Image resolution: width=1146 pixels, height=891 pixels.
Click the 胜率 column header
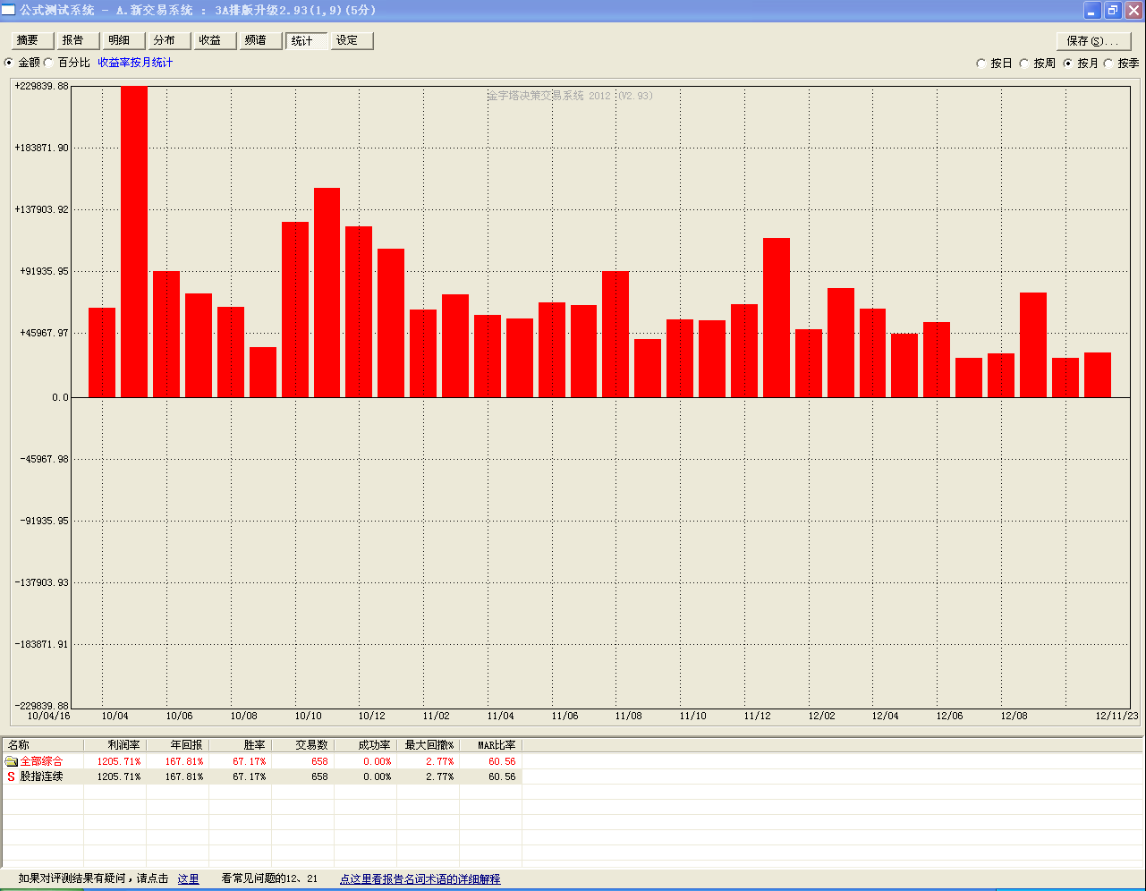click(x=240, y=745)
